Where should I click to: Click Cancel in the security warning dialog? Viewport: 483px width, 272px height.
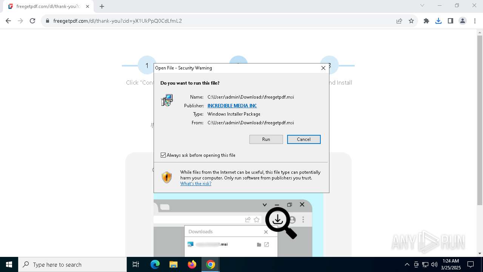pos(304,139)
